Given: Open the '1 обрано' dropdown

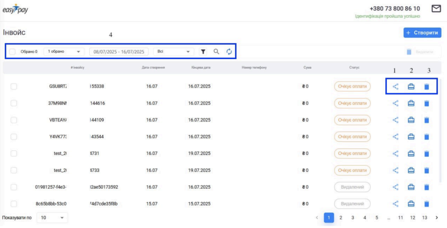Looking at the screenshot, I should pos(64,52).
